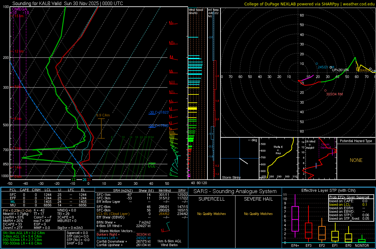Image resolution: width=376 pixels, height=249 pixels.
Task: Click the 245/21 LM hodograph label
Action: [326, 67]
